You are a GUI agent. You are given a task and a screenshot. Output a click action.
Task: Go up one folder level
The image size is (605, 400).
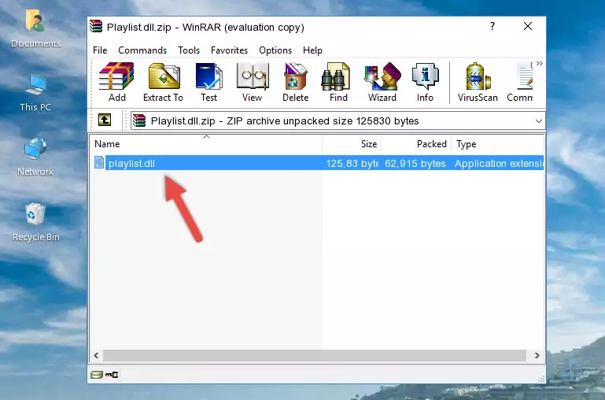(105, 120)
